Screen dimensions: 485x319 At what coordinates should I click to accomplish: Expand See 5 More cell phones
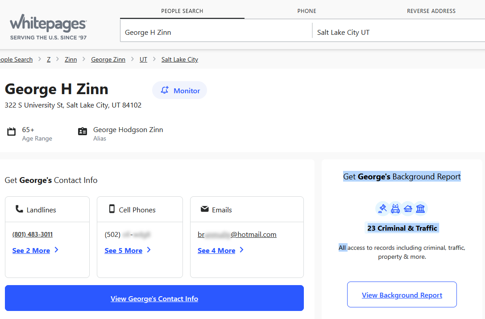coord(128,250)
